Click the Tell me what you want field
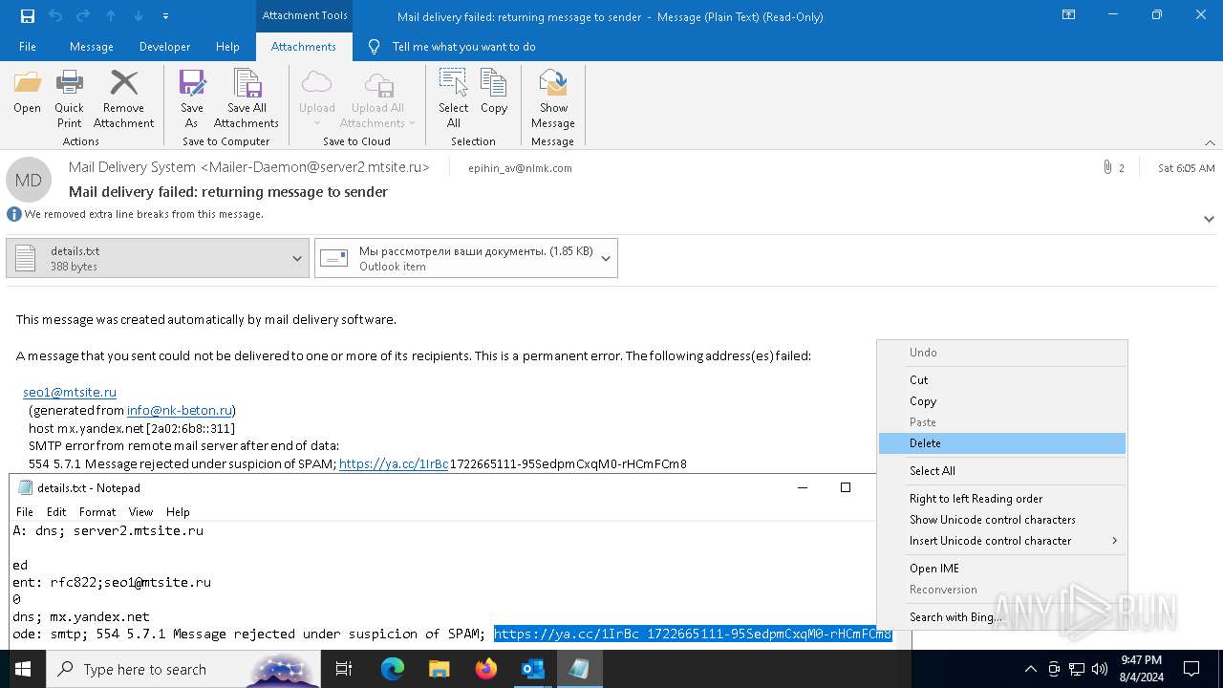The width and height of the screenshot is (1223, 688). click(x=463, y=47)
